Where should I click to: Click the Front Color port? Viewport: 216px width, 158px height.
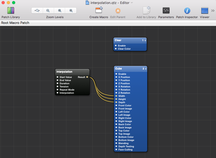[x=116, y=106]
